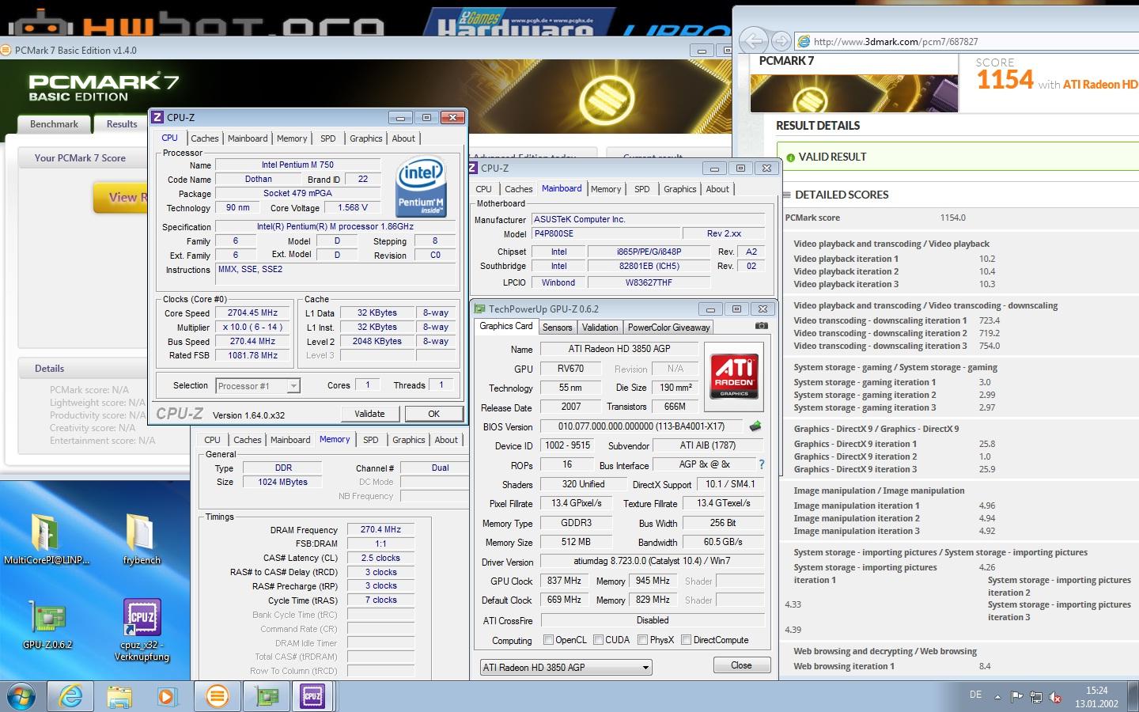
Task: Click the Driver Version atiumdag field
Action: click(653, 561)
